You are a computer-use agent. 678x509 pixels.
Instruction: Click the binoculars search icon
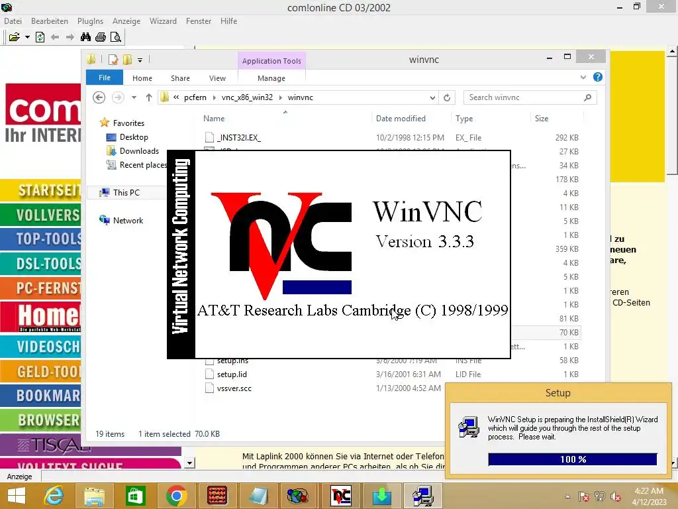click(x=85, y=37)
